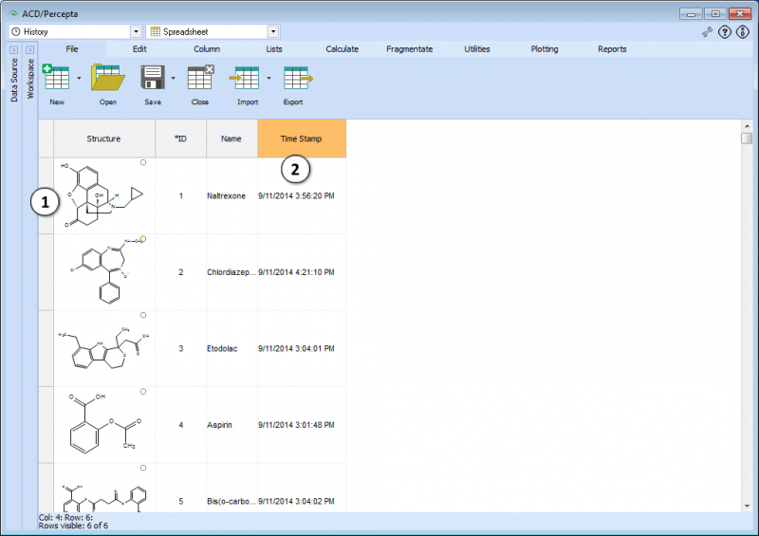
Task: Toggle the circle marker on Aspirin structure
Action: click(x=143, y=391)
